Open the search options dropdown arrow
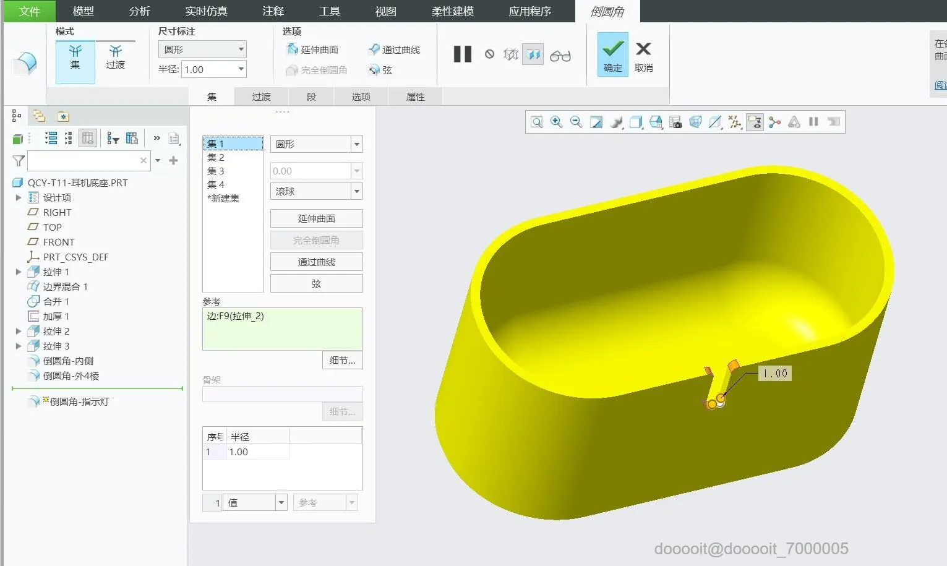The width and height of the screenshot is (947, 566). click(158, 161)
